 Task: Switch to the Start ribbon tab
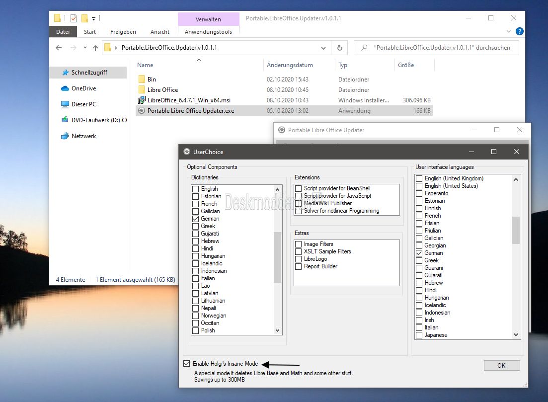click(x=90, y=32)
